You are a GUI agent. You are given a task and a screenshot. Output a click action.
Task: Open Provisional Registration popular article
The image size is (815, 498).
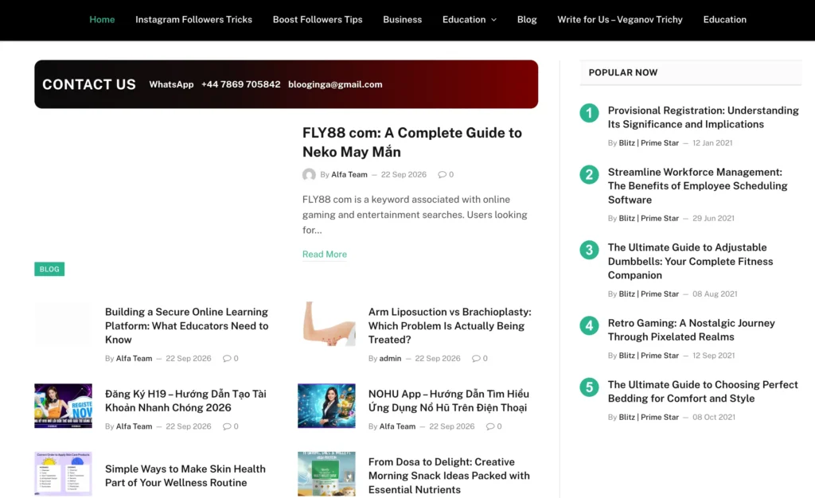(x=704, y=118)
